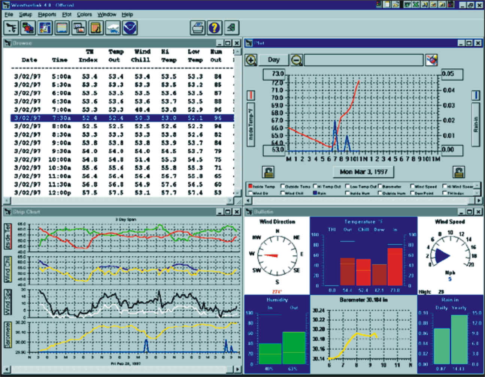Viewport: 485px width, 377px height.
Task: Click the vertical Barometer label in Strip Chart
Action: tap(7, 335)
